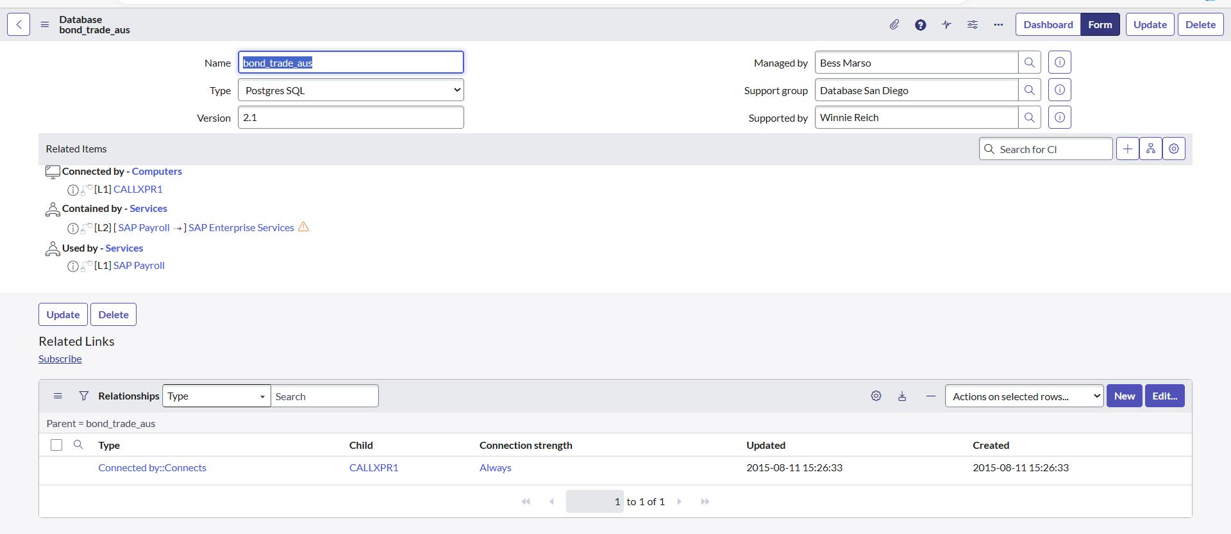Open the Type dropdown showing Postgres SQL
The image size is (1231, 534).
(351, 90)
